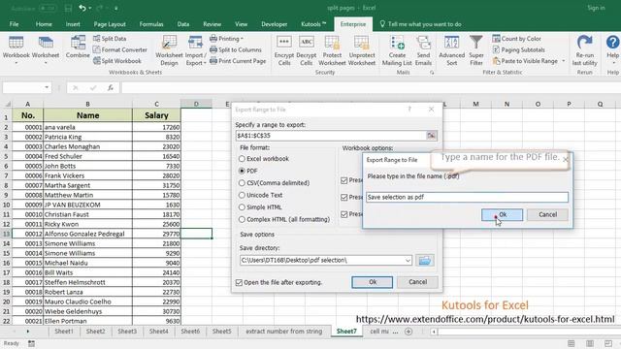
Task: Open the Split Data tool
Action: (x=110, y=39)
